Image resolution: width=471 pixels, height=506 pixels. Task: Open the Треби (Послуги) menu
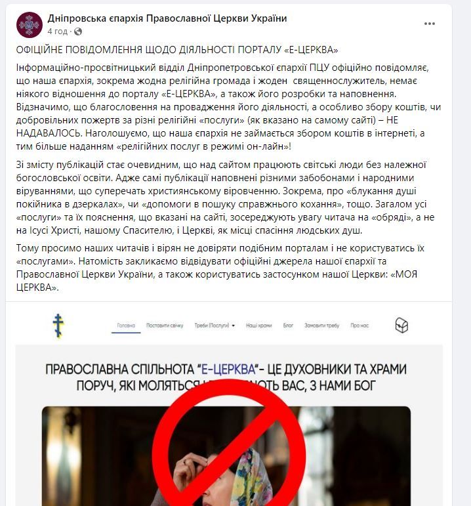coord(215,326)
